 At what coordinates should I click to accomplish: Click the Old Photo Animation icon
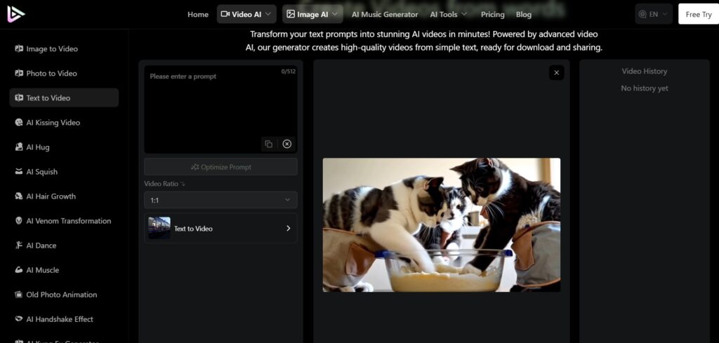tap(19, 295)
